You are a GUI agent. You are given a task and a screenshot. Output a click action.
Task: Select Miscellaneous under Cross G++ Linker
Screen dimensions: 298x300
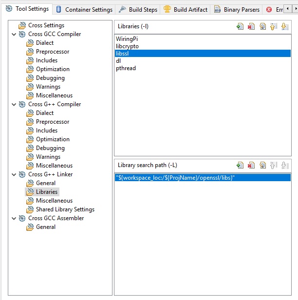55,201
